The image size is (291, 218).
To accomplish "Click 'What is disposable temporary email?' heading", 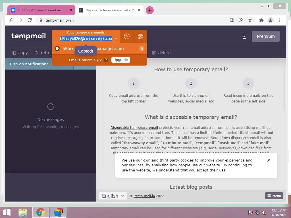I will 191,117.
